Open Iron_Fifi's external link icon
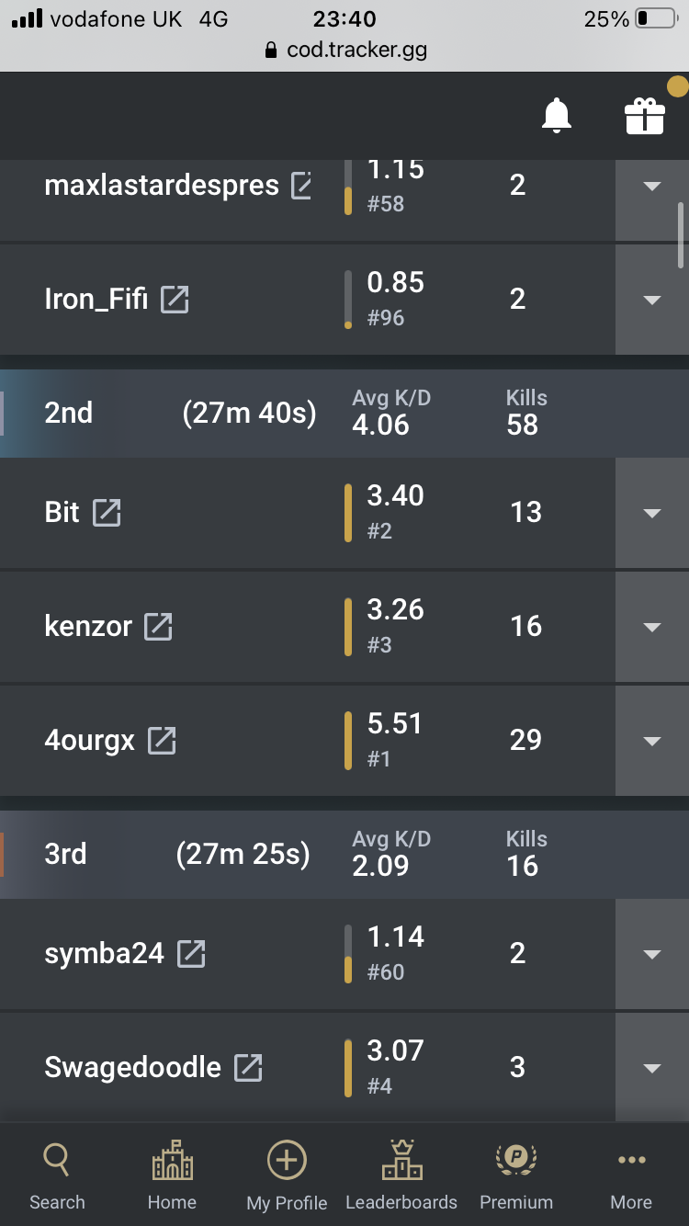Screen dimensions: 689x1226 [x=175, y=299]
